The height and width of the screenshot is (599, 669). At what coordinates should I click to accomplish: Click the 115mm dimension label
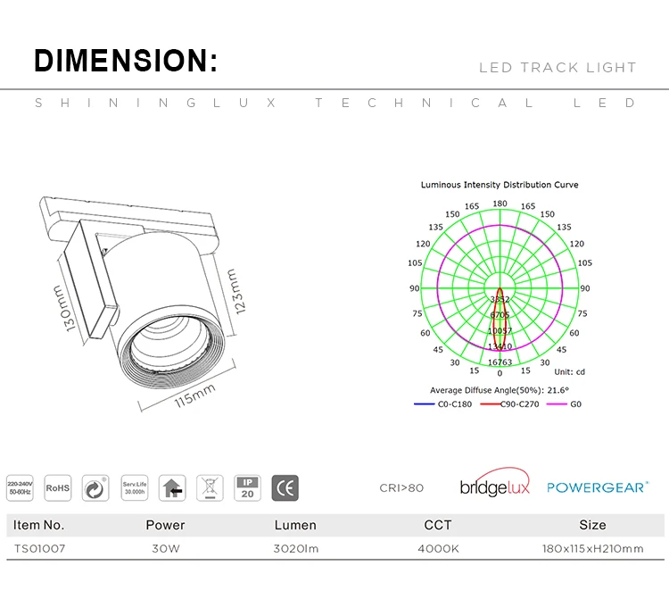(194, 396)
